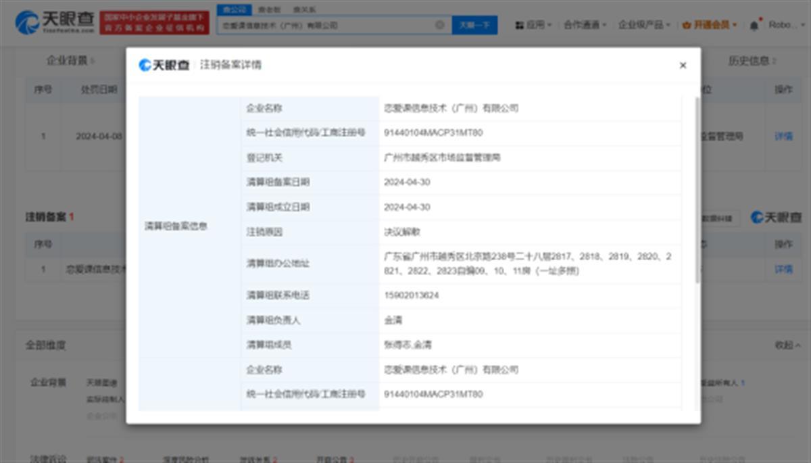Click the crown icon beside 开通会员
Screen dimensions: 811x463
click(x=687, y=25)
